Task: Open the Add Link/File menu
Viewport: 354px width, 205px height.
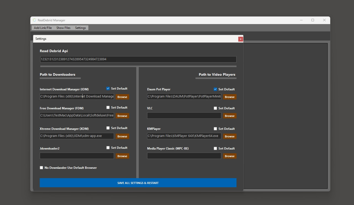Action: pos(43,28)
